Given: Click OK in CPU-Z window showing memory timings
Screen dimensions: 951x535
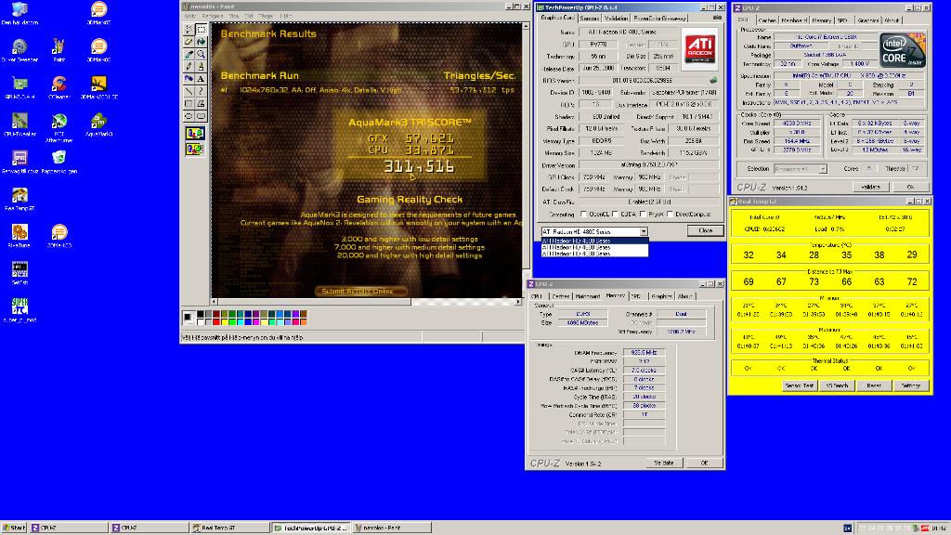Looking at the screenshot, I should pyautogui.click(x=704, y=463).
